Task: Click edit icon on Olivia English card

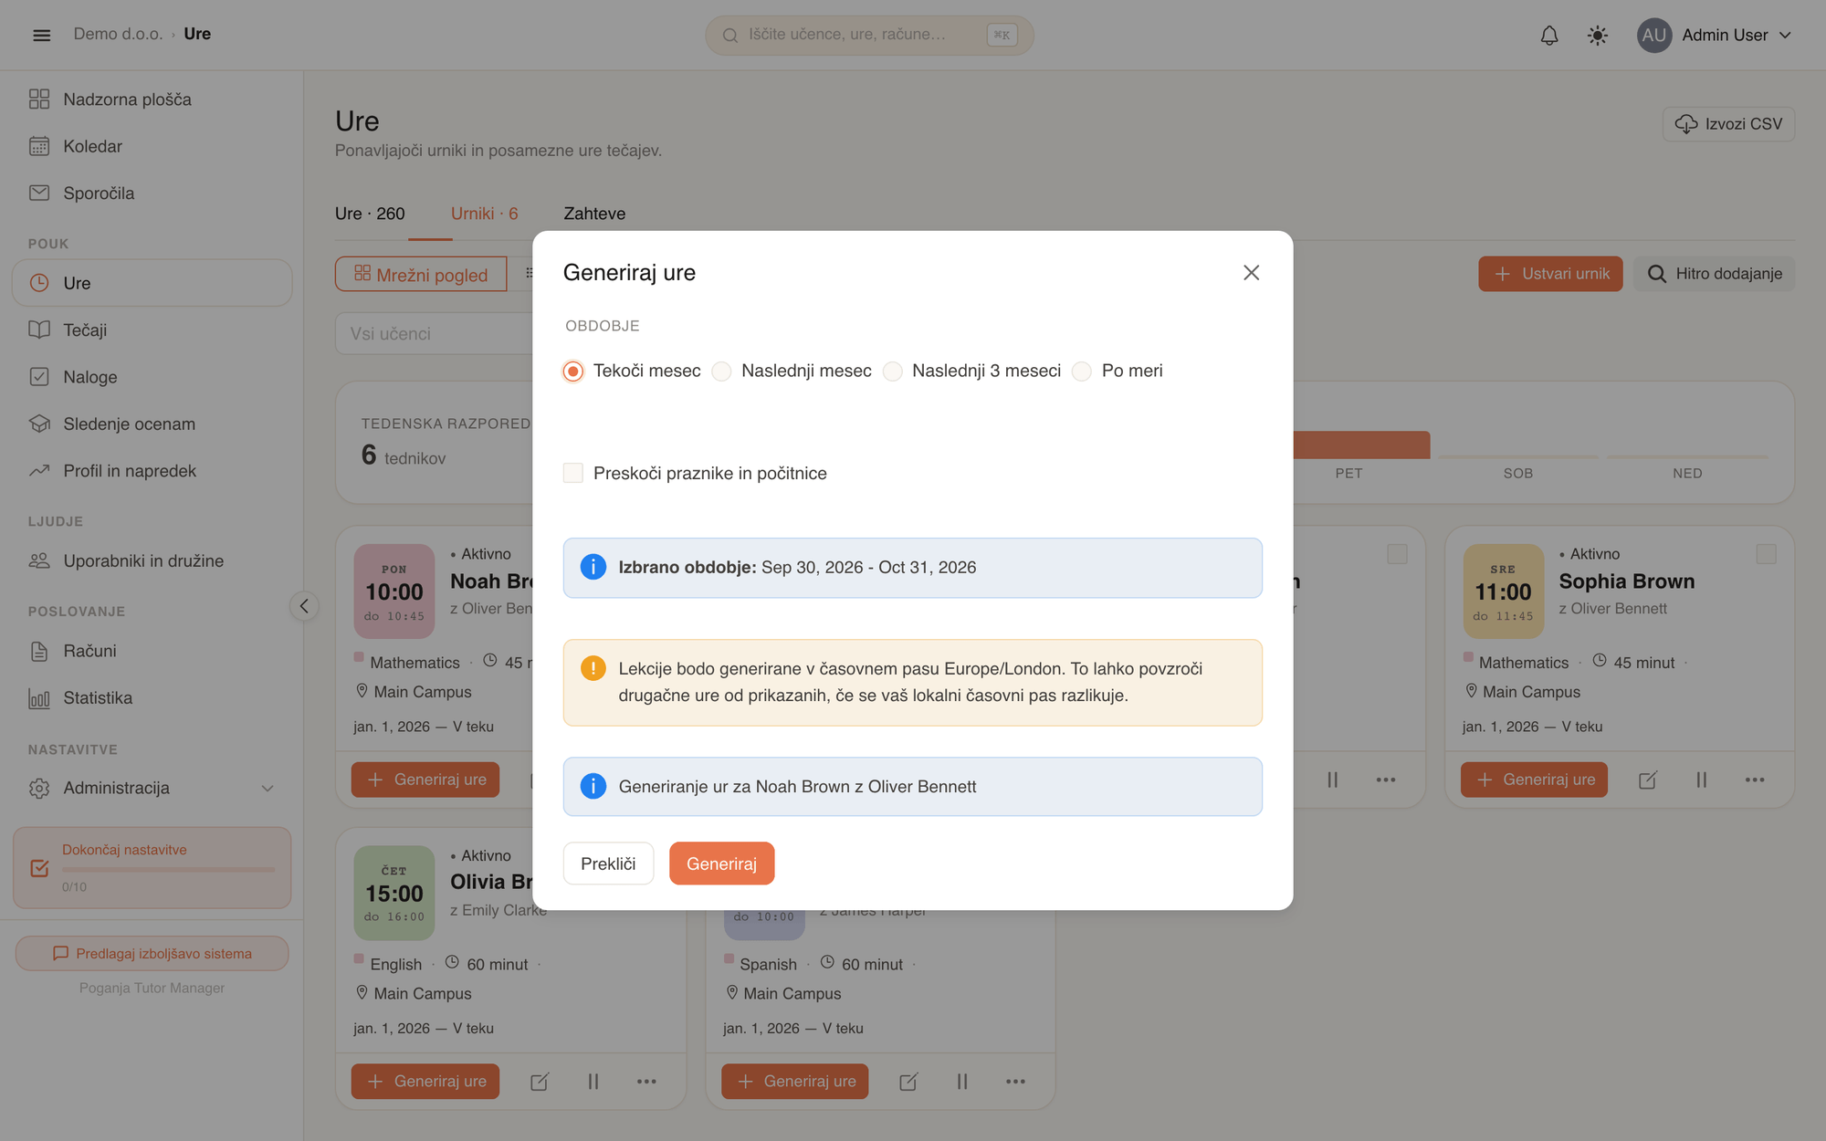Action: [540, 1082]
